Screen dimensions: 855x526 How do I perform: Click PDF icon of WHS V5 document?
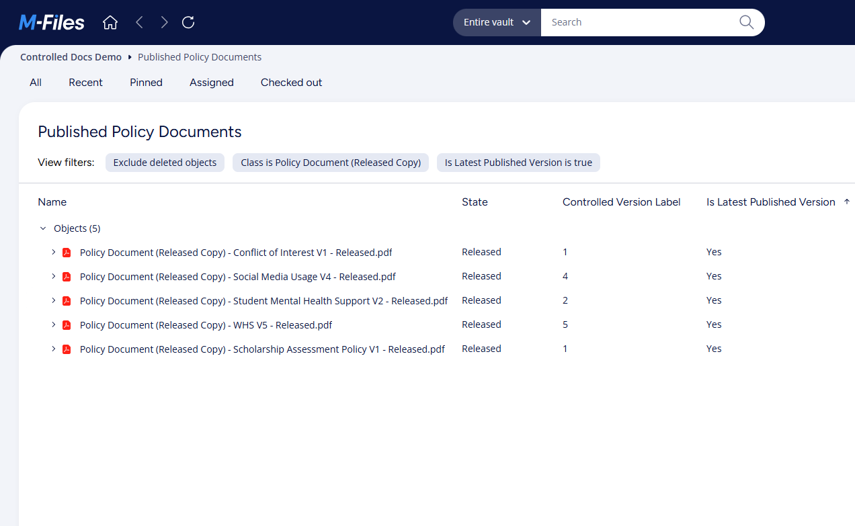tap(67, 325)
